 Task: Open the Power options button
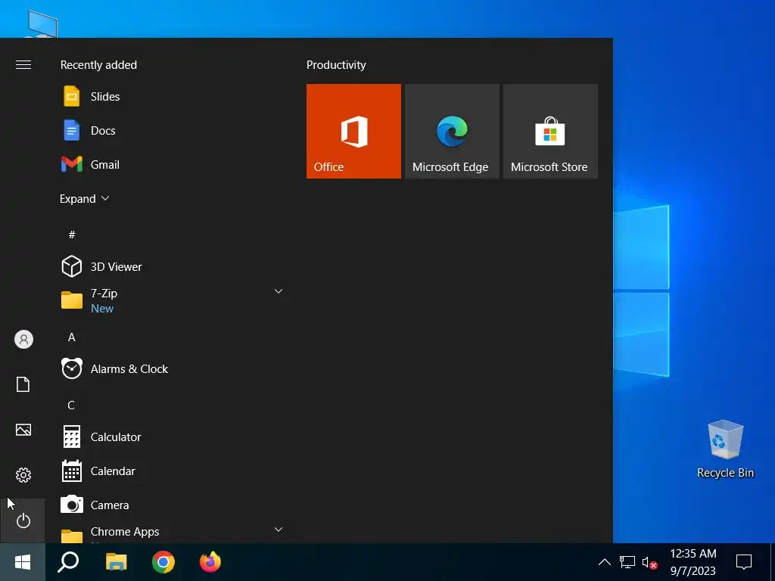pos(23,520)
